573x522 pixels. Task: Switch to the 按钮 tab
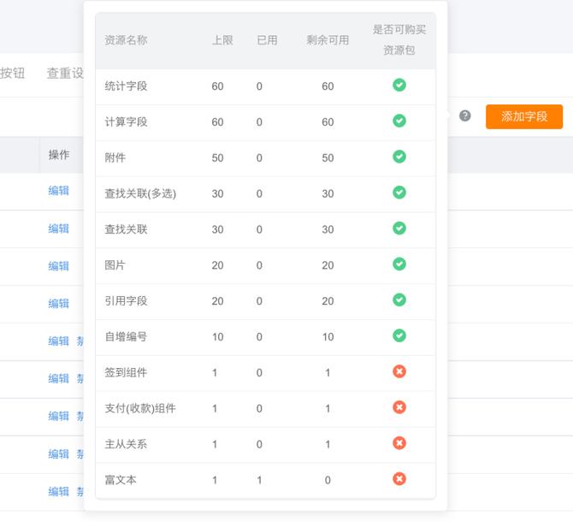(x=12, y=74)
